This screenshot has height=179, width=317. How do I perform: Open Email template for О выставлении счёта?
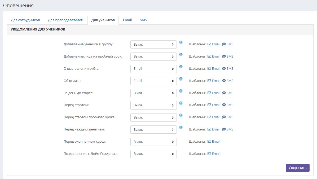pos(214,69)
